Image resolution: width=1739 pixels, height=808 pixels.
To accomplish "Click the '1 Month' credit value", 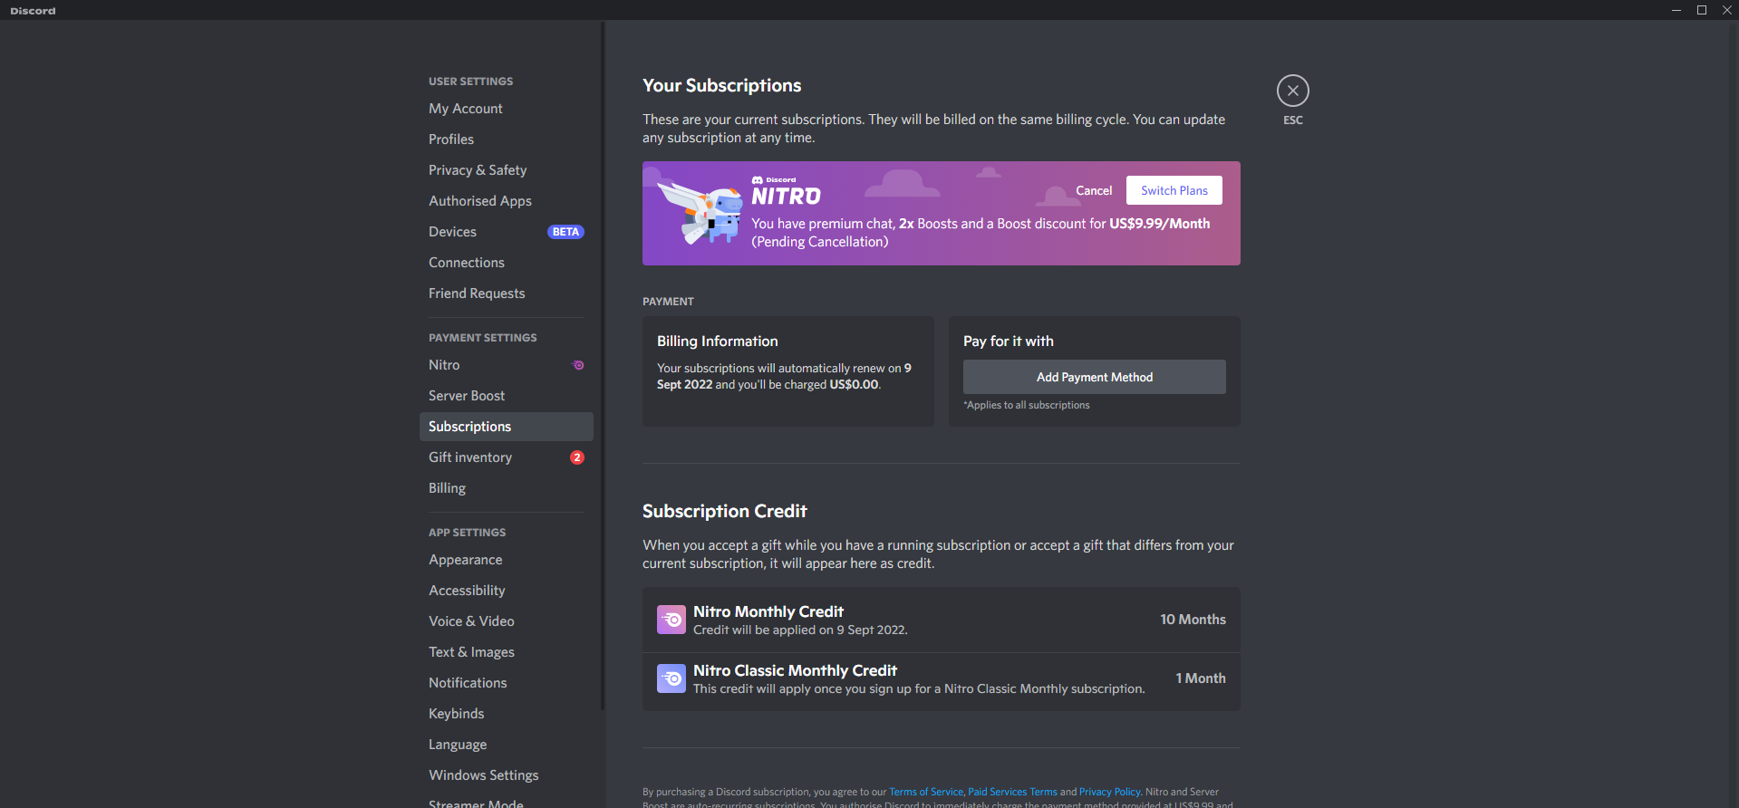I will [1200, 678].
